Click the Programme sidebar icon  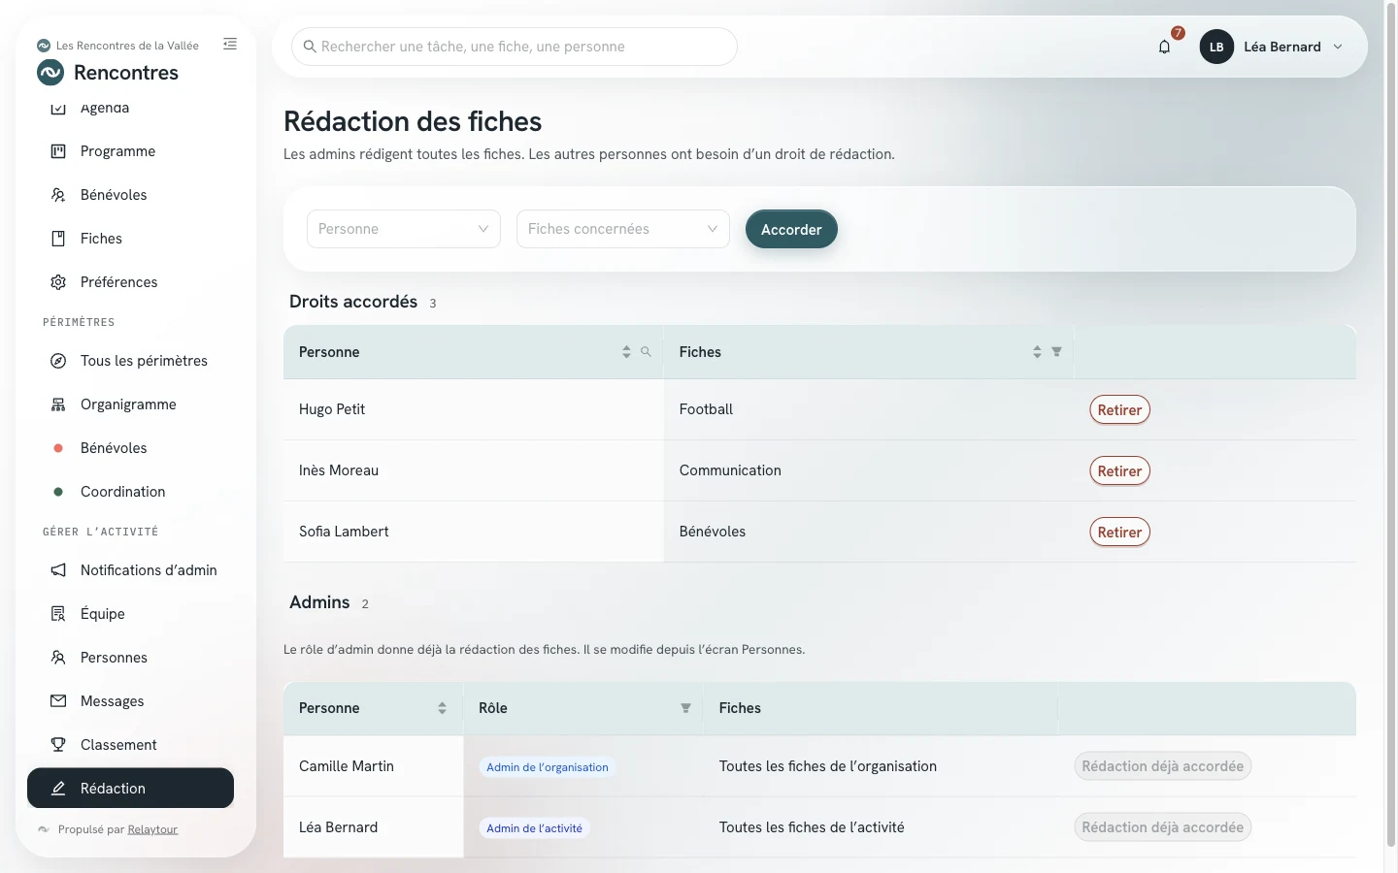58,151
